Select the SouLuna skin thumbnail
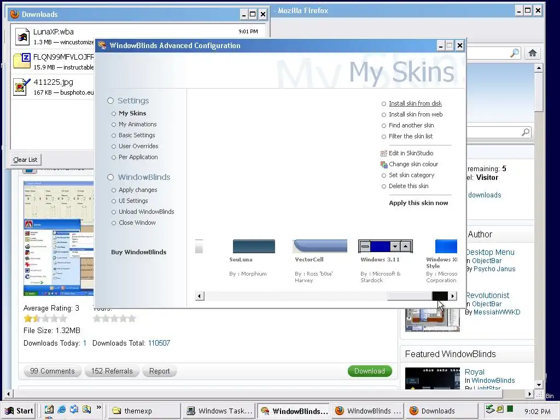Screen dimensions: 560x420 (254, 247)
